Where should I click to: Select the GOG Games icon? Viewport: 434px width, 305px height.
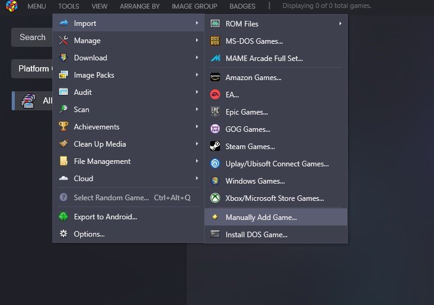[x=215, y=129]
